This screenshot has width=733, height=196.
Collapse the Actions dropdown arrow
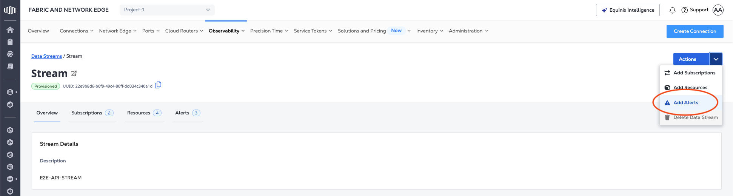pyautogui.click(x=716, y=59)
